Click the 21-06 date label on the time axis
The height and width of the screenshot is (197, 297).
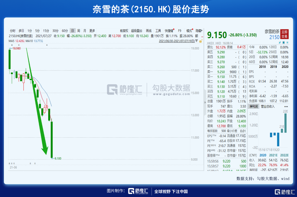pos(13,167)
